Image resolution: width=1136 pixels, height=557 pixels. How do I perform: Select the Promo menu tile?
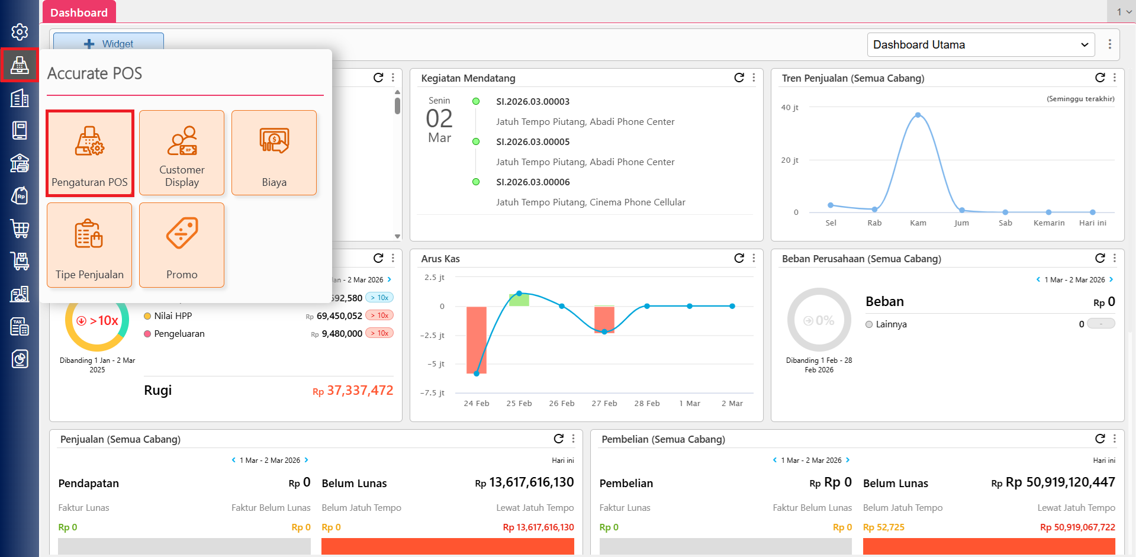click(x=182, y=245)
